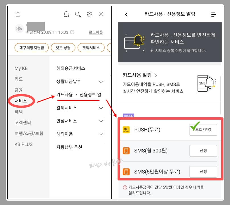The height and width of the screenshot is (205, 230).
Task: Tap the info icon beside last login time
Action: coord(72,32)
